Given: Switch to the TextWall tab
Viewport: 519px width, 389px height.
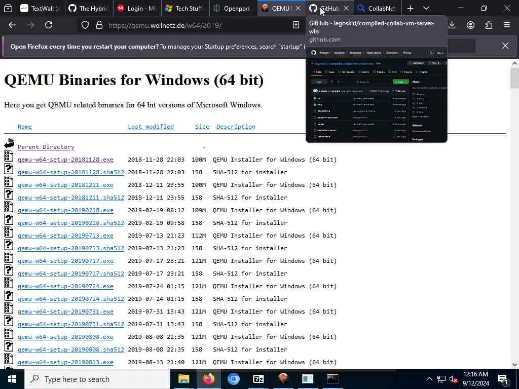Looking at the screenshot, I should coord(40,8).
